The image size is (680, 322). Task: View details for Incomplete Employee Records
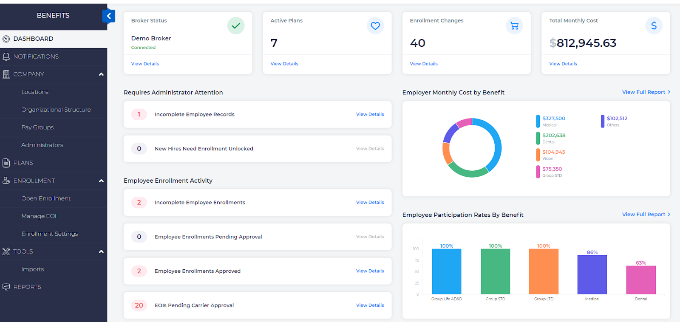click(x=370, y=114)
